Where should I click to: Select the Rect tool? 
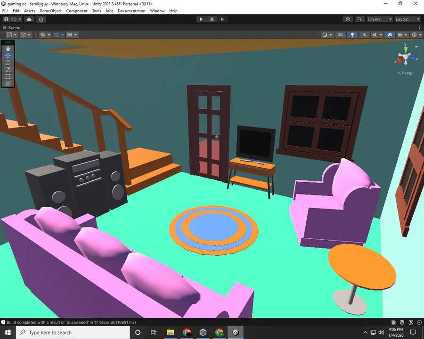click(x=8, y=76)
